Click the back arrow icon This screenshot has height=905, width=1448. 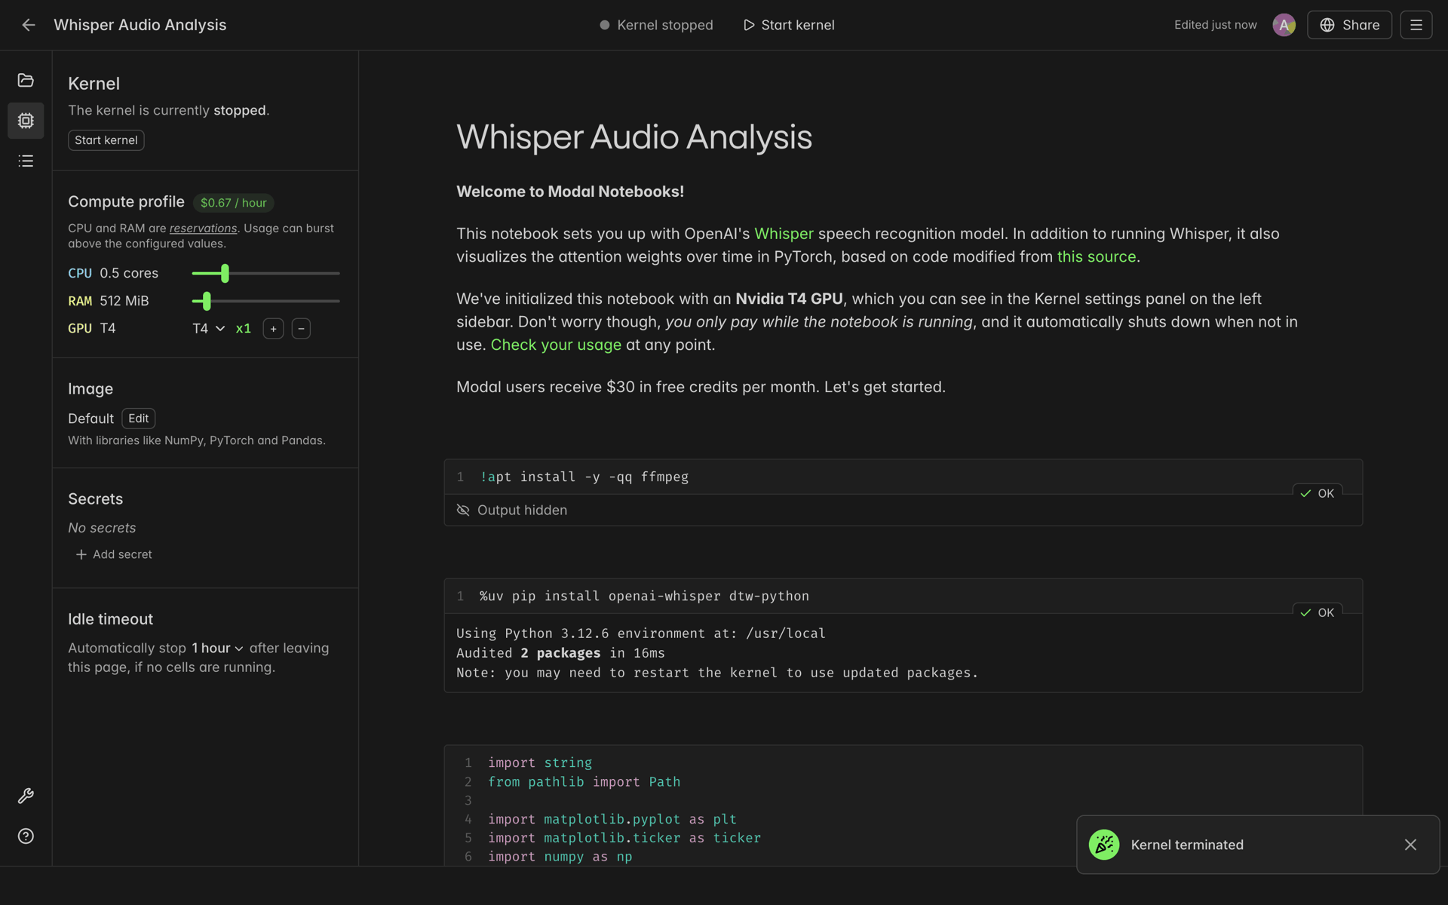tap(28, 25)
